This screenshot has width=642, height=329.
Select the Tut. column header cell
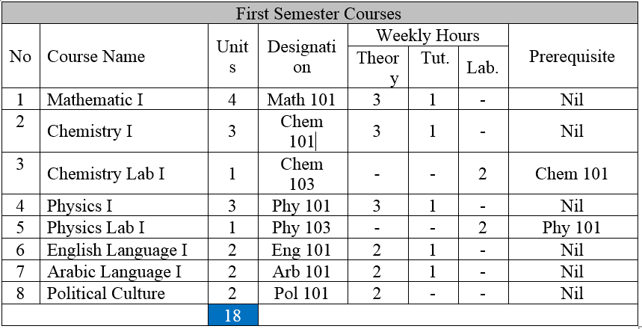[x=434, y=59]
